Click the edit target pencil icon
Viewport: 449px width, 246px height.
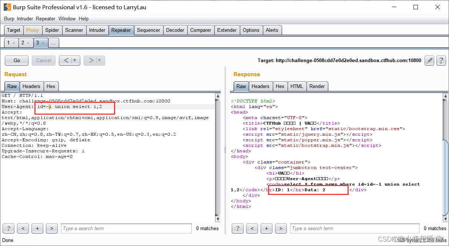tap(429, 60)
